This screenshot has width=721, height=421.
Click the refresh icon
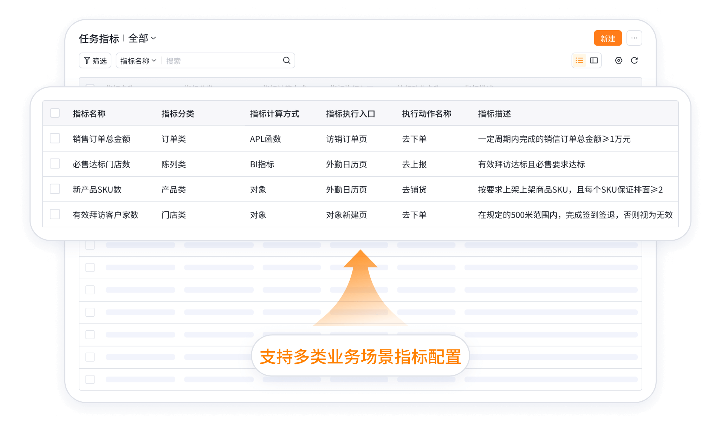point(634,60)
